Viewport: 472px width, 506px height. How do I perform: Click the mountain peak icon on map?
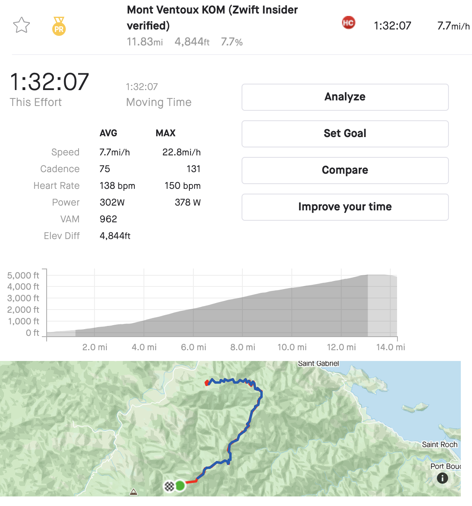[134, 492]
